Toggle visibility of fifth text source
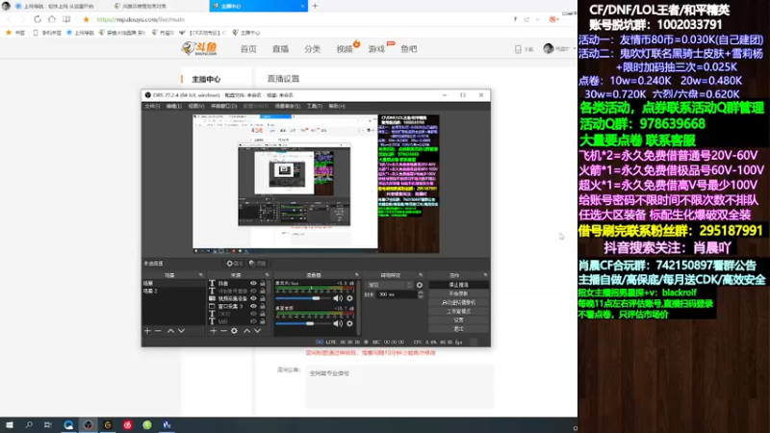The image size is (770, 433). [x=253, y=314]
